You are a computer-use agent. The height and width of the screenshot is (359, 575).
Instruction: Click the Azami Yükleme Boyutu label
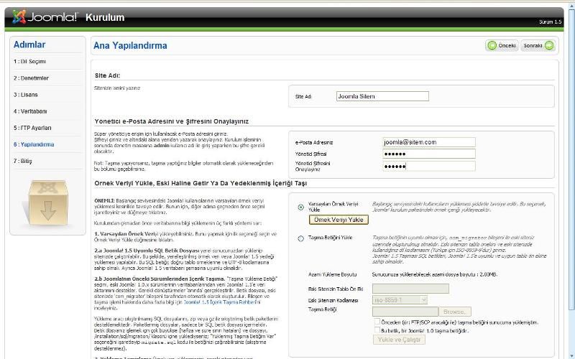pyautogui.click(x=332, y=274)
